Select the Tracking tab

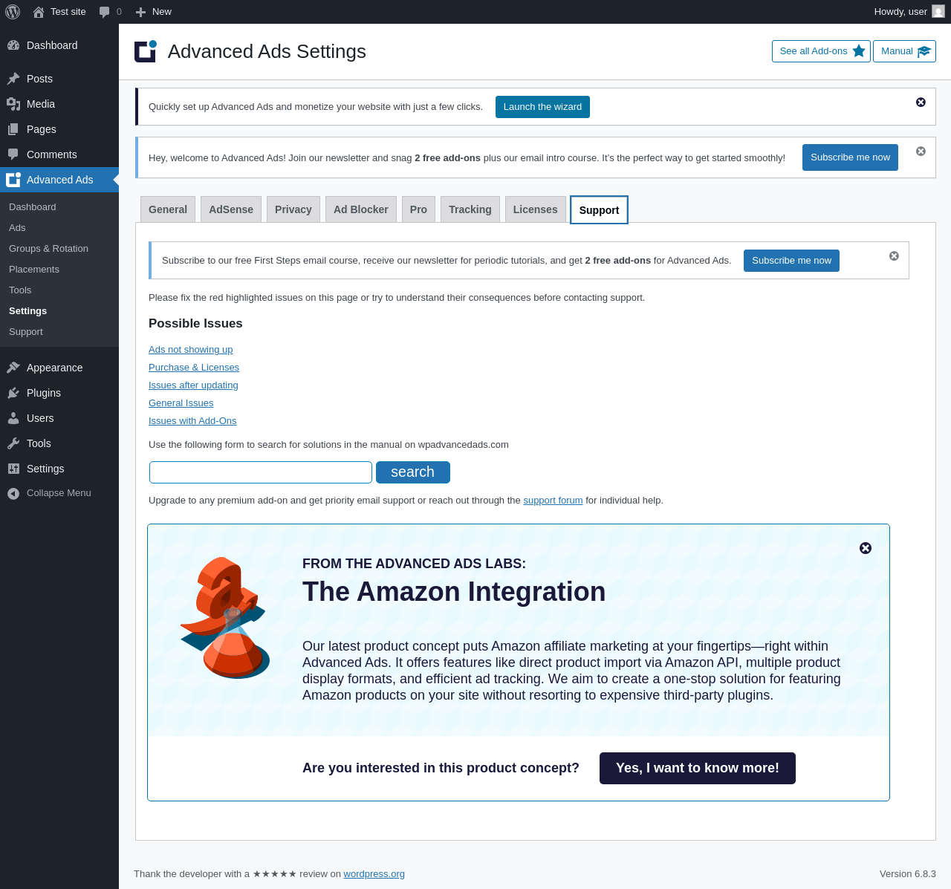point(470,209)
